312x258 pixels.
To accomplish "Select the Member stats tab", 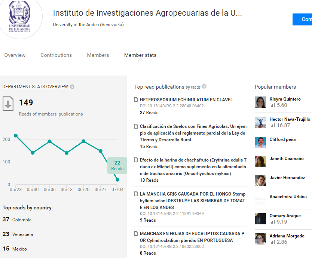I will point(140,55).
